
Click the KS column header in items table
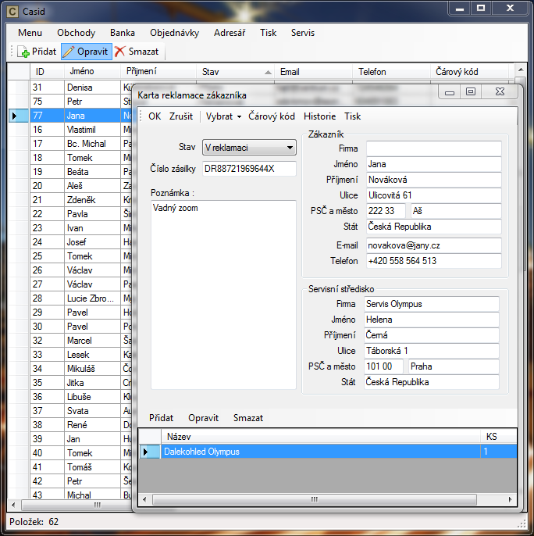coord(498,437)
